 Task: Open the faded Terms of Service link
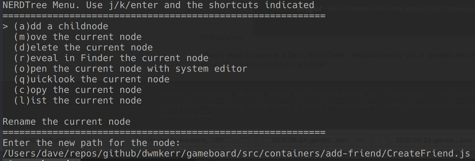point(297,105)
